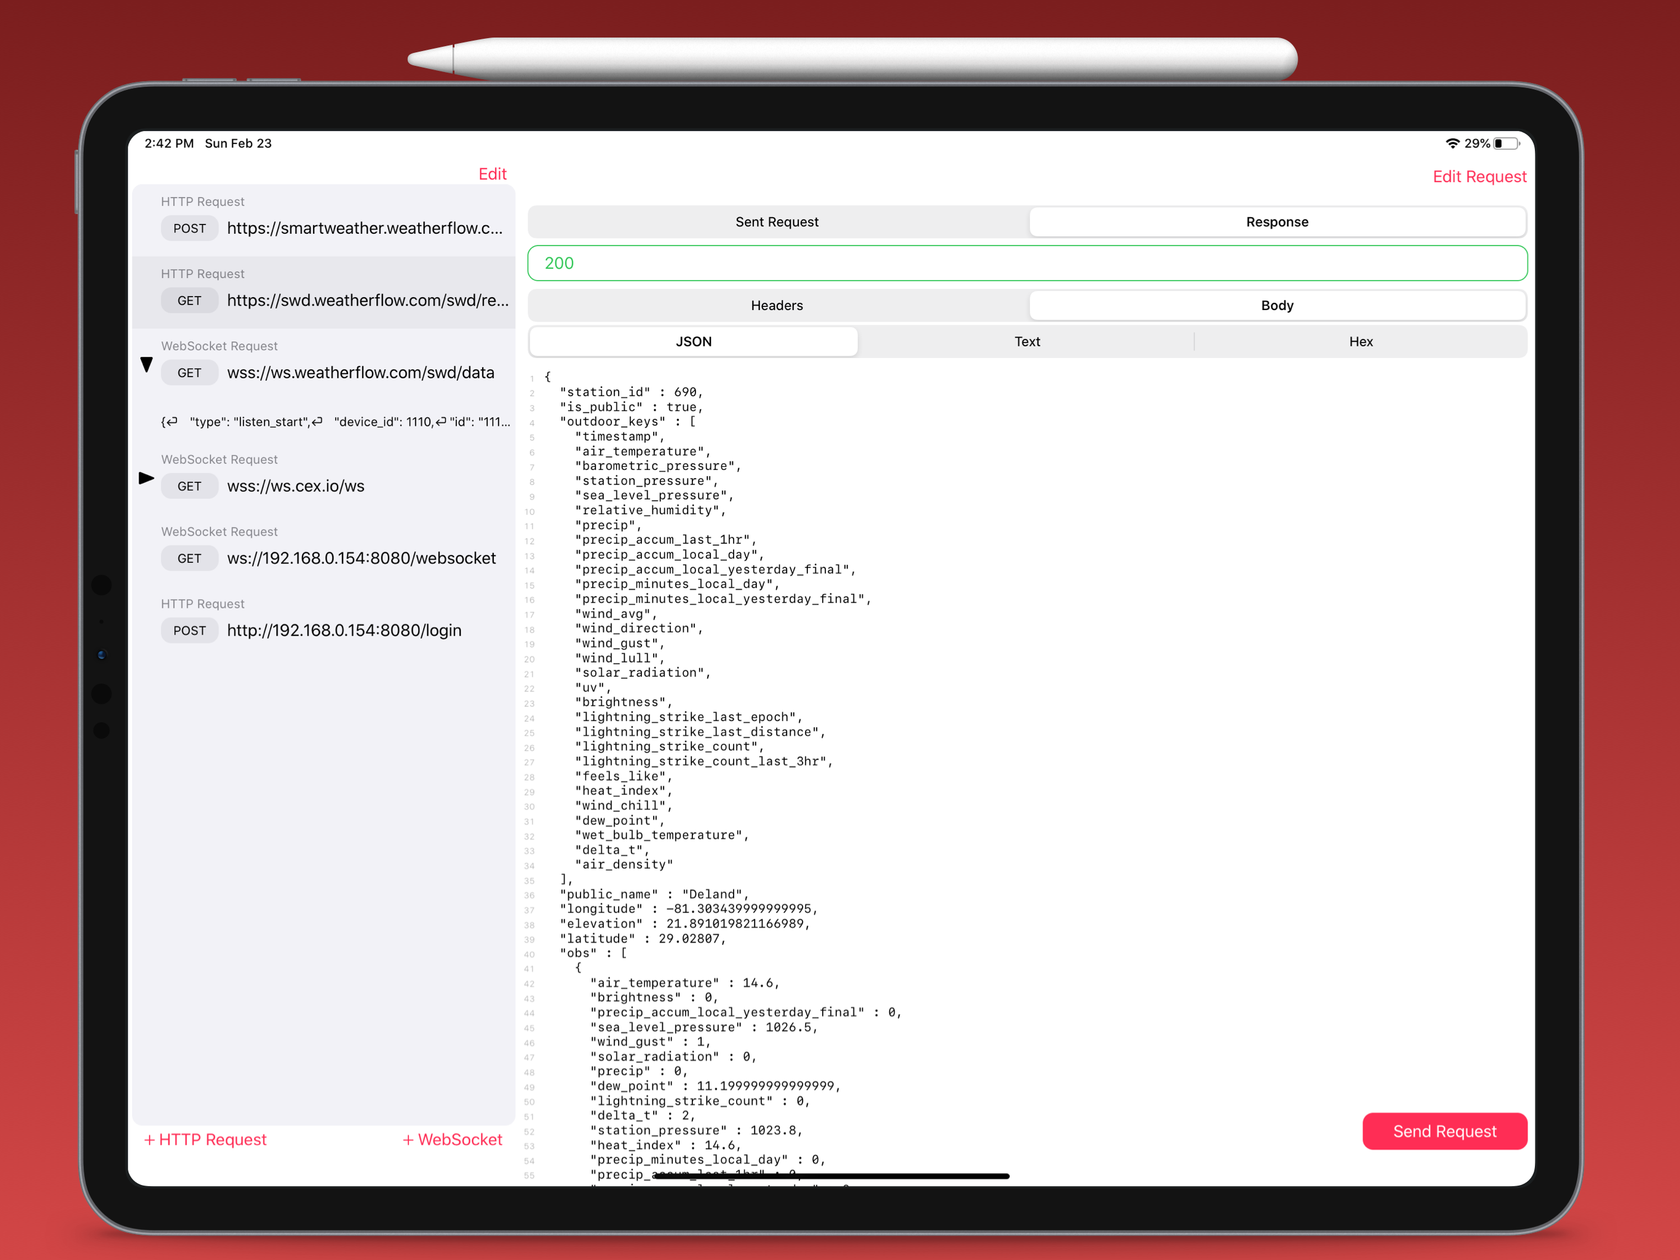Tap the battery indicator icon
The height and width of the screenshot is (1260, 1680).
tap(1506, 143)
